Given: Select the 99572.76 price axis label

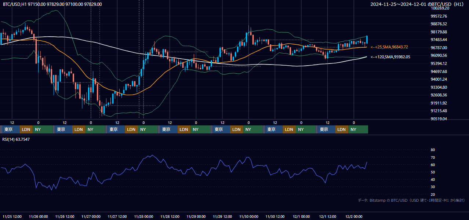Looking at the screenshot, I should (439, 16).
